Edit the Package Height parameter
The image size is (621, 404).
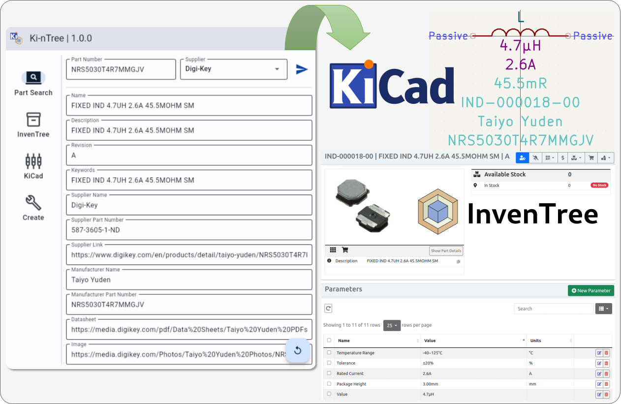599,384
